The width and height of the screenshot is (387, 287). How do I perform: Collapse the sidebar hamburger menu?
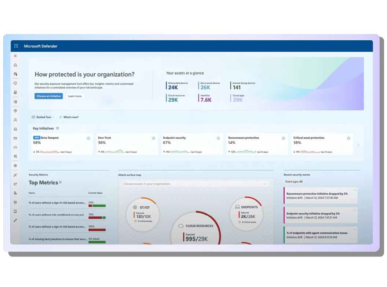point(15,56)
